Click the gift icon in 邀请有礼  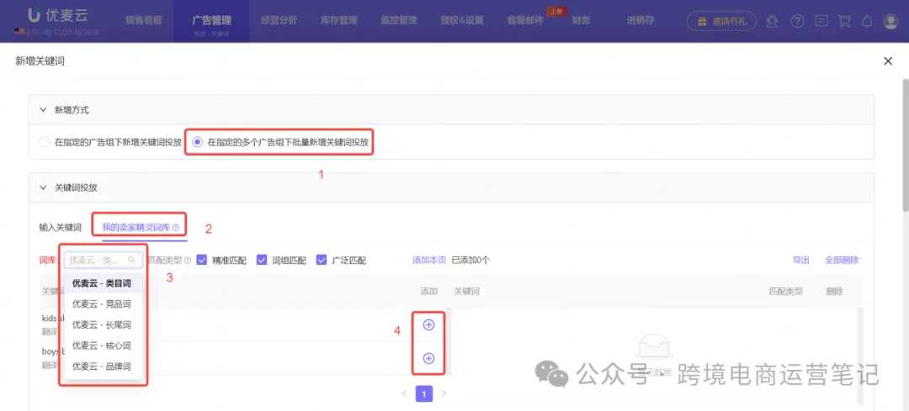click(x=702, y=21)
